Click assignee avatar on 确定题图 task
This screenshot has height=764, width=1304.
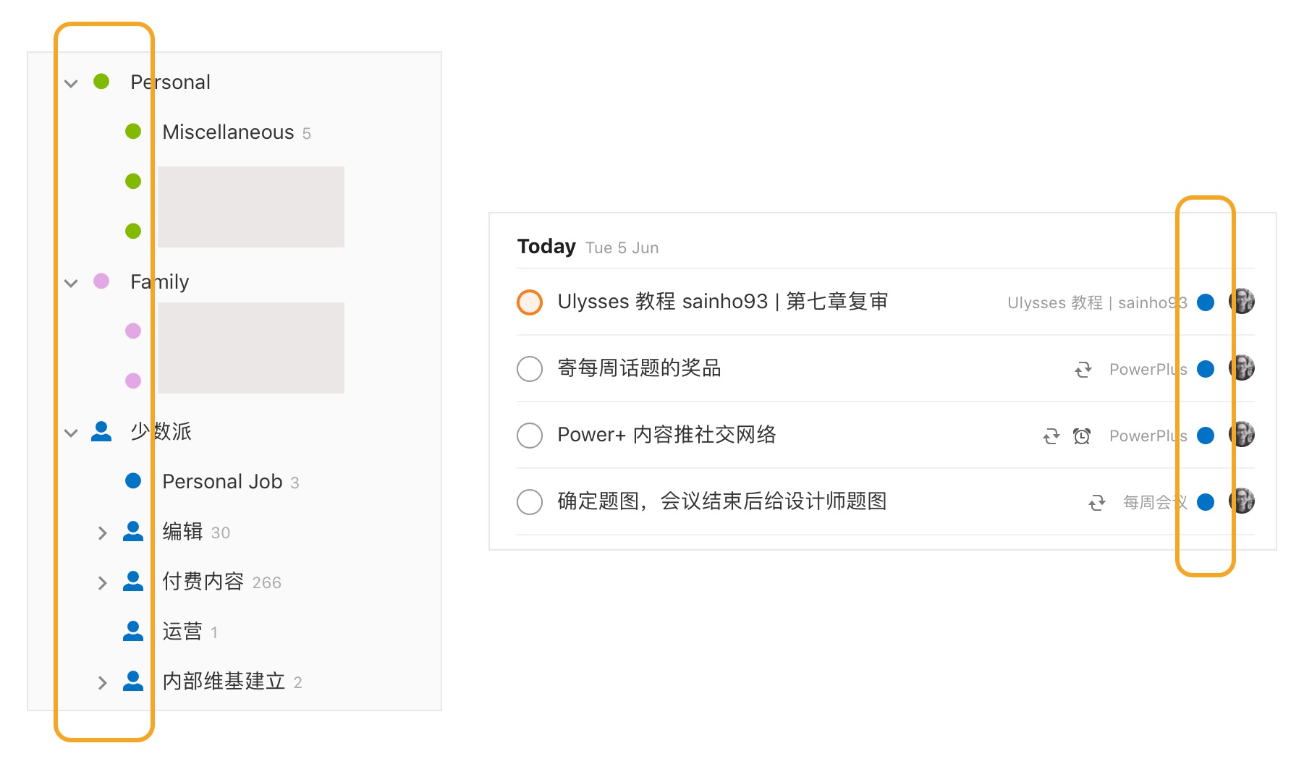click(1242, 501)
